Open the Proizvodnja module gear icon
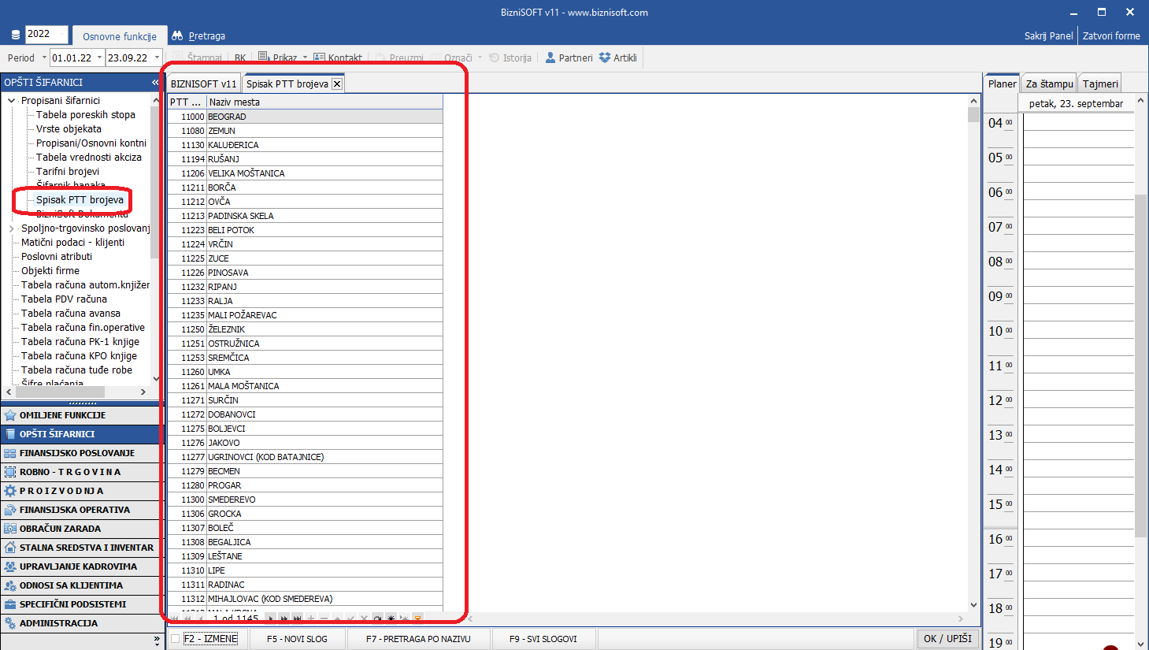 10,491
